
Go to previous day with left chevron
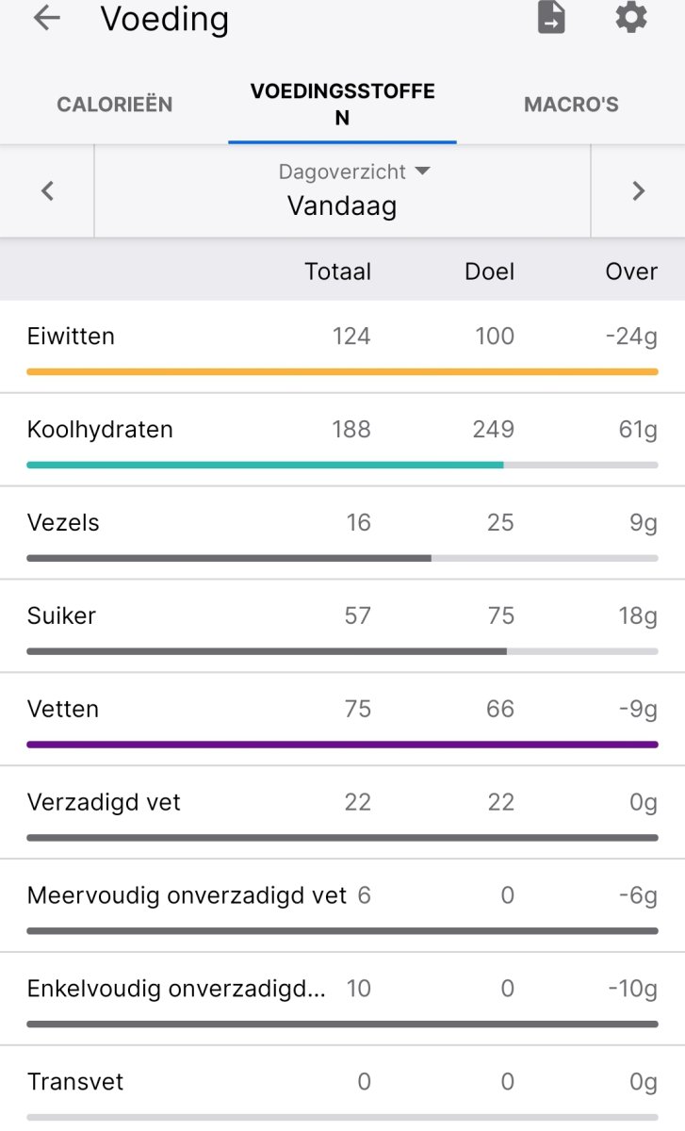(47, 191)
